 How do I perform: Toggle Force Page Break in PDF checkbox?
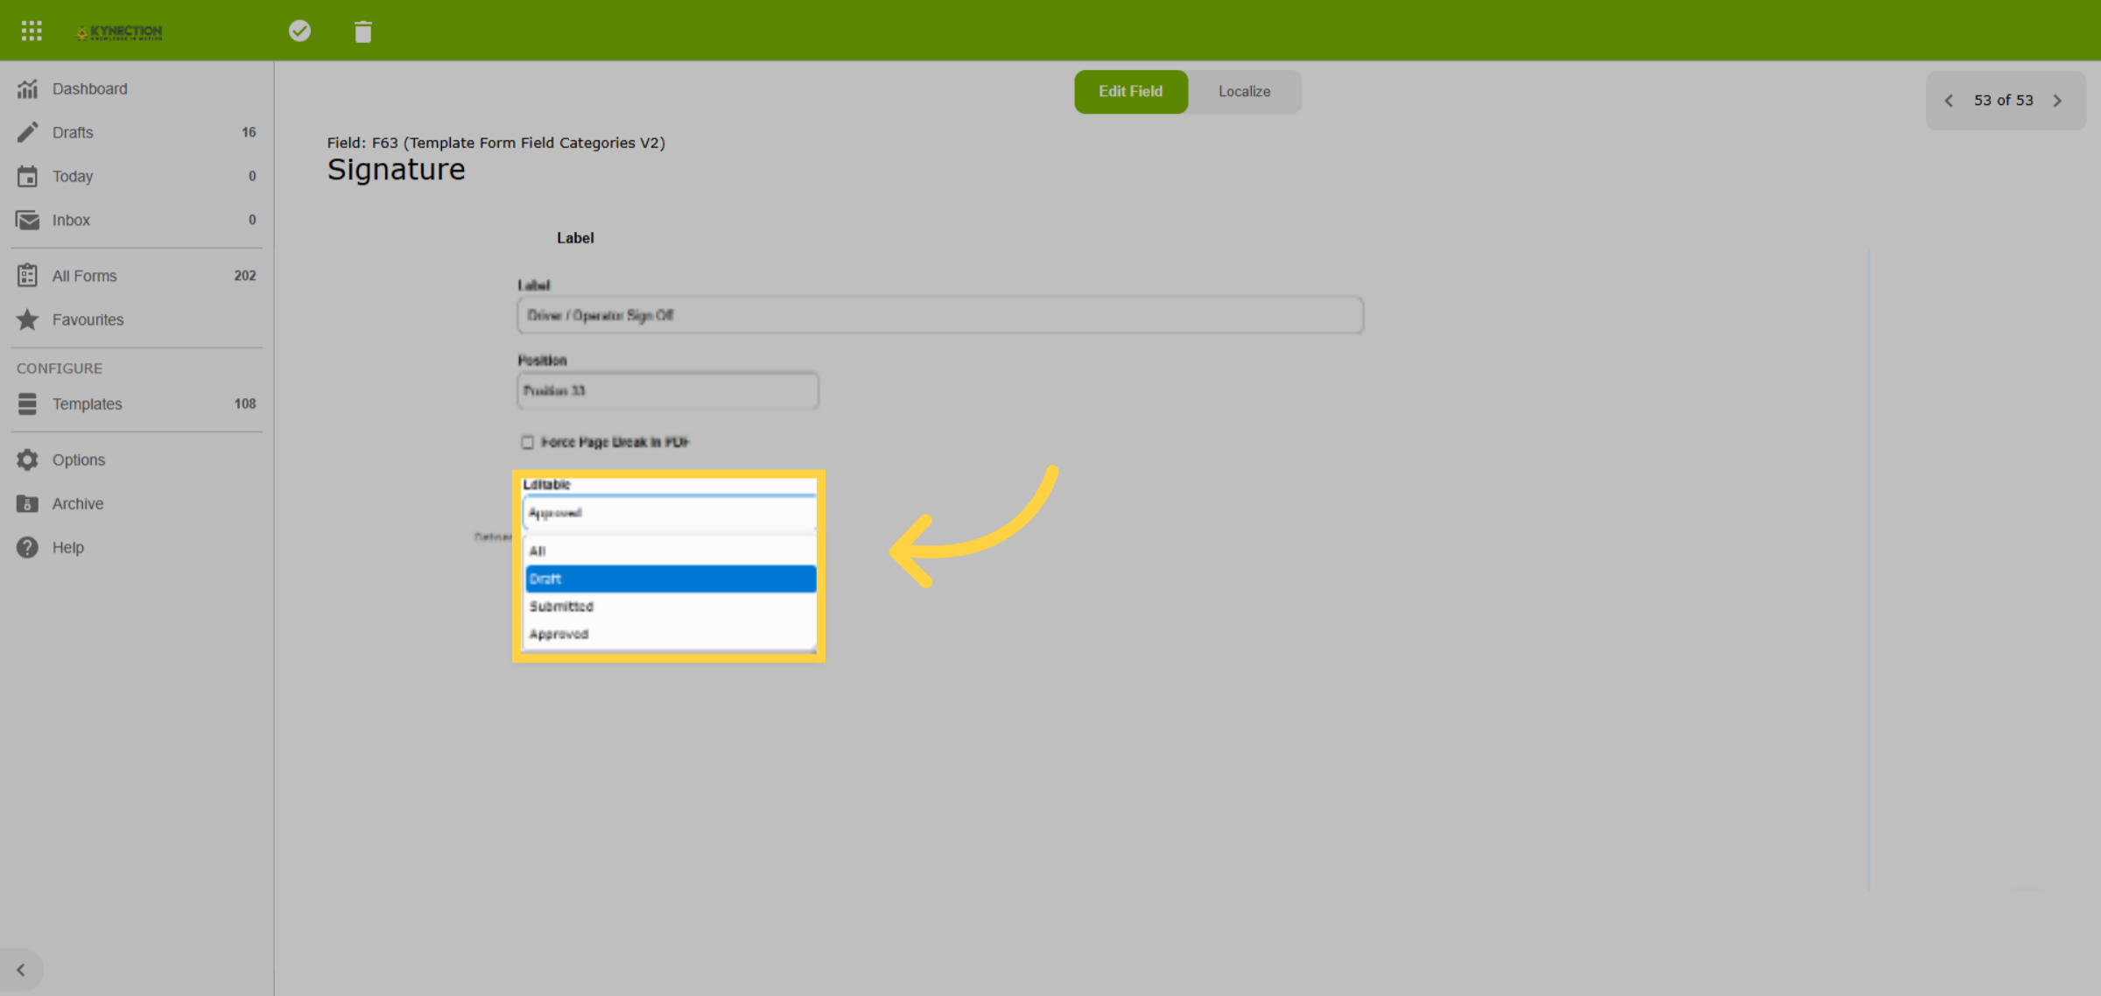[527, 442]
